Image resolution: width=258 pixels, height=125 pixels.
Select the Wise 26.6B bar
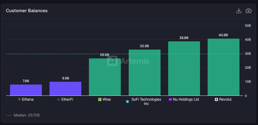pyautogui.click(x=105, y=77)
